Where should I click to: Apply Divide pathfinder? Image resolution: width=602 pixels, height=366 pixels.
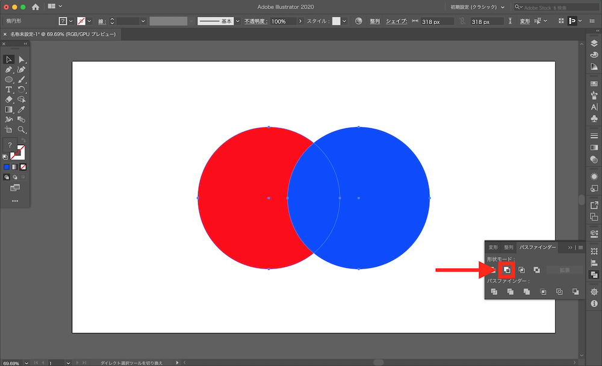pyautogui.click(x=494, y=292)
